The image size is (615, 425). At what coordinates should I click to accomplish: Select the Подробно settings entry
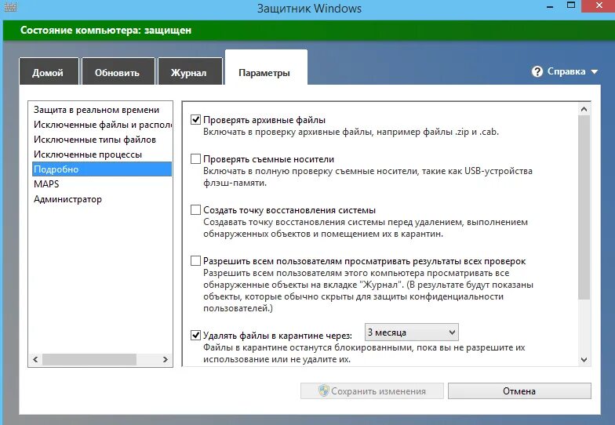pyautogui.click(x=102, y=169)
